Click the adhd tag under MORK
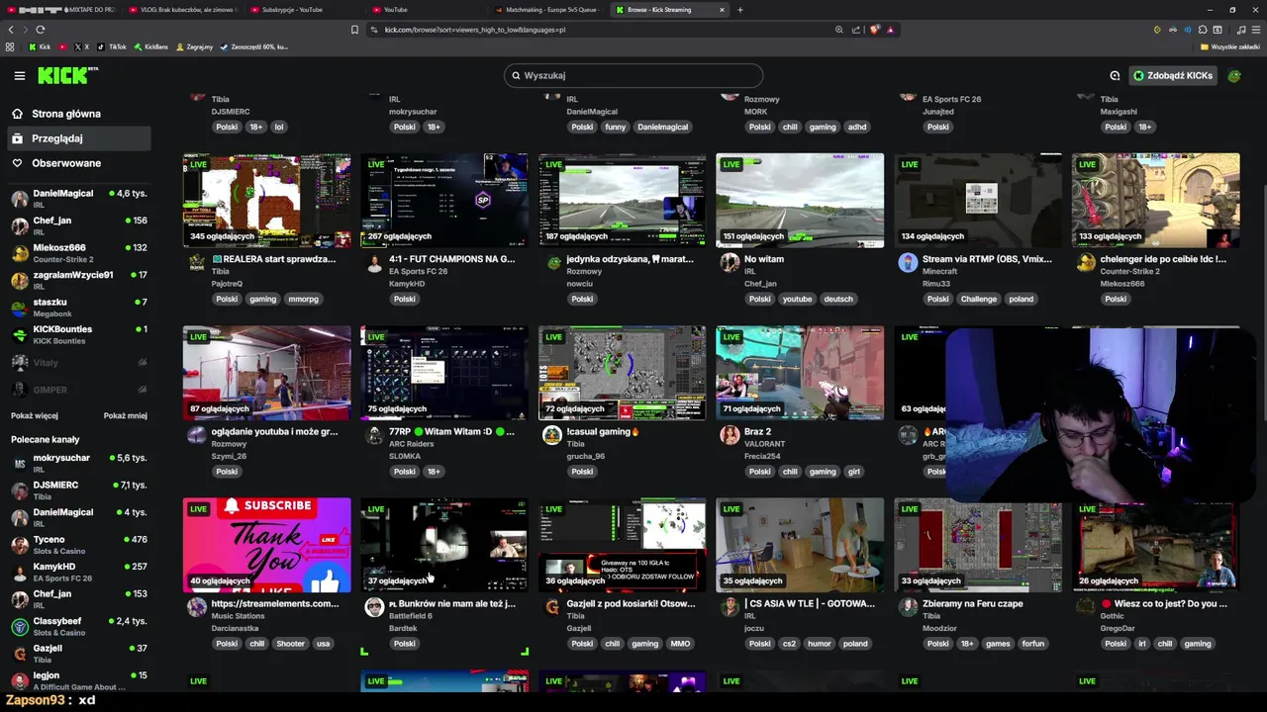Screen dimensions: 1267x712 (857, 127)
